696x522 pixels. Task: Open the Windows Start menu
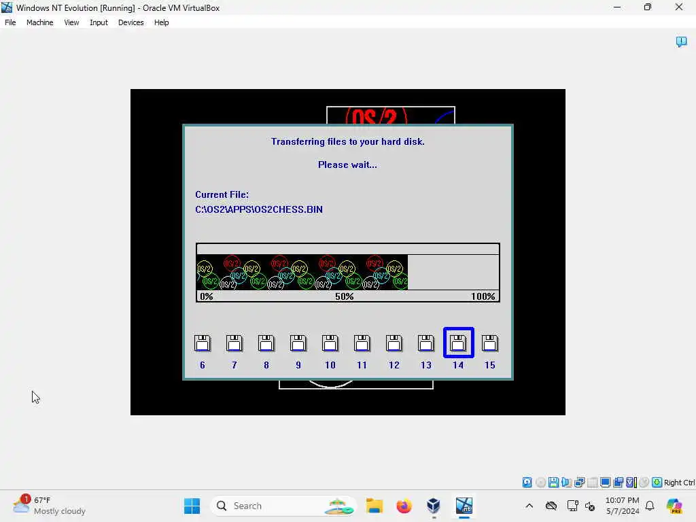pyautogui.click(x=192, y=506)
